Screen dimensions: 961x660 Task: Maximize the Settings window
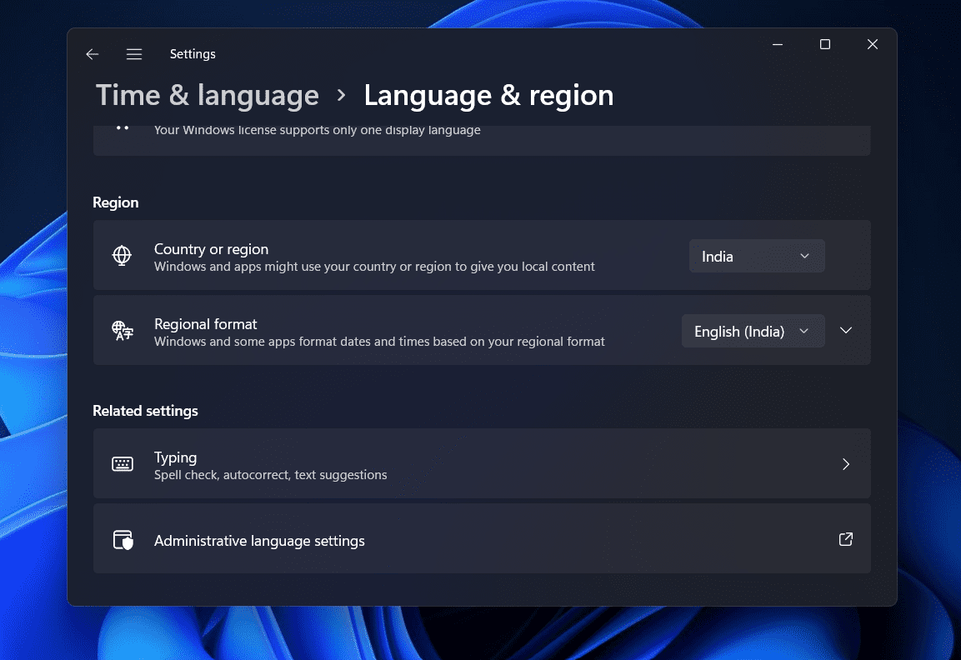pos(824,45)
